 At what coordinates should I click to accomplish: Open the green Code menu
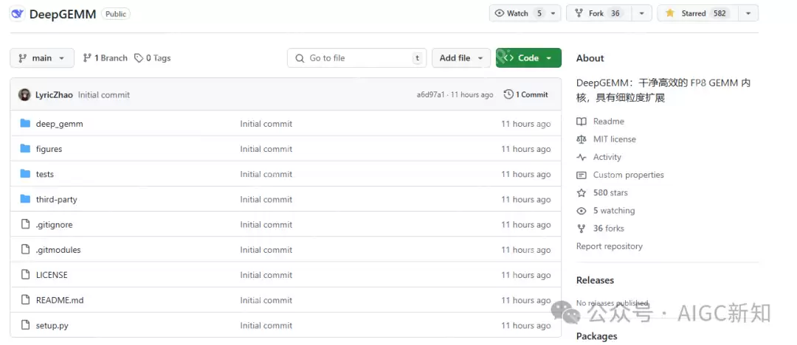pos(528,58)
